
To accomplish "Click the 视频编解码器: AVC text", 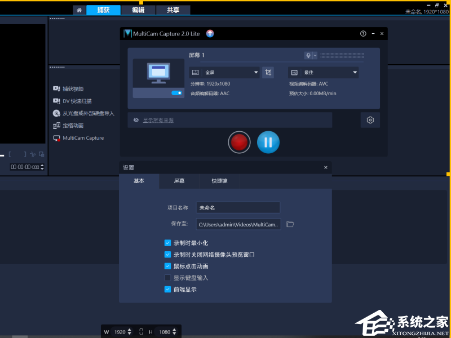I will click(x=308, y=84).
